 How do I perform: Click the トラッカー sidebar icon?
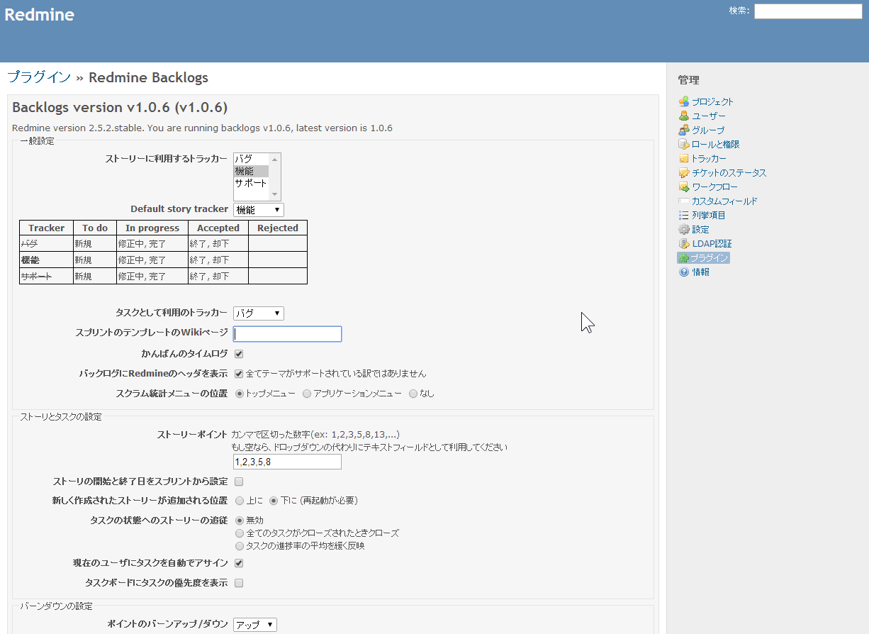click(x=683, y=158)
